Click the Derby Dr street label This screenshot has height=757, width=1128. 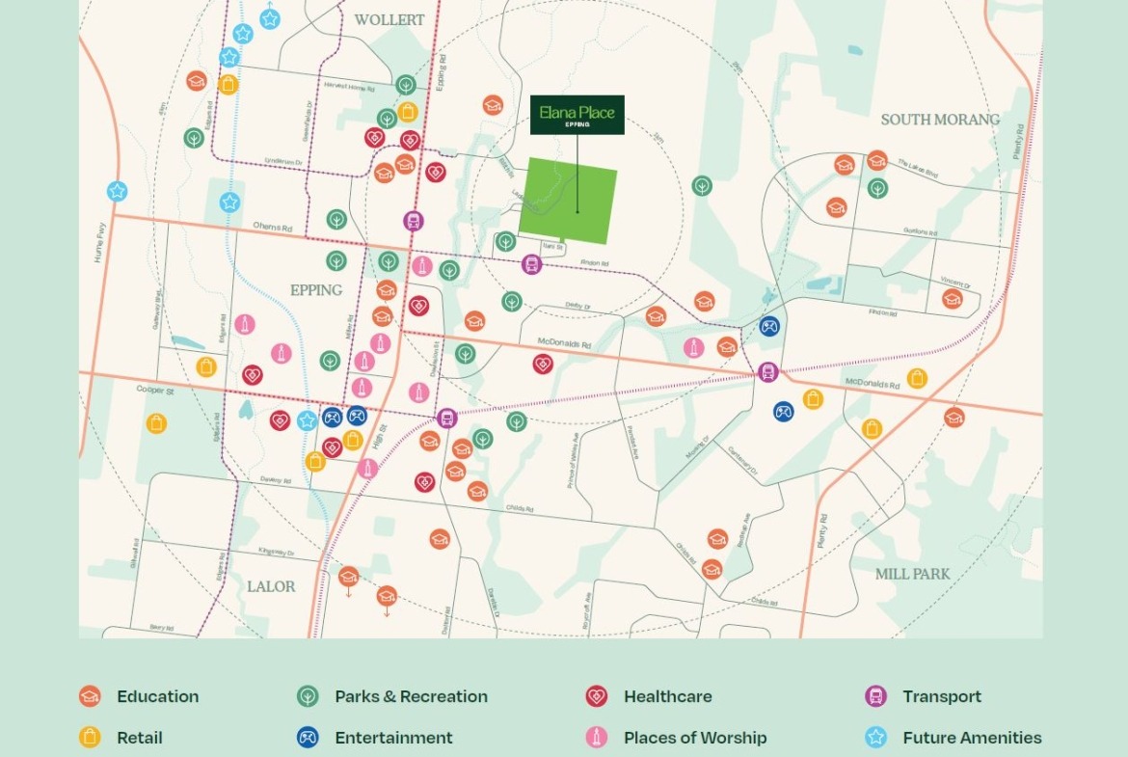point(577,306)
